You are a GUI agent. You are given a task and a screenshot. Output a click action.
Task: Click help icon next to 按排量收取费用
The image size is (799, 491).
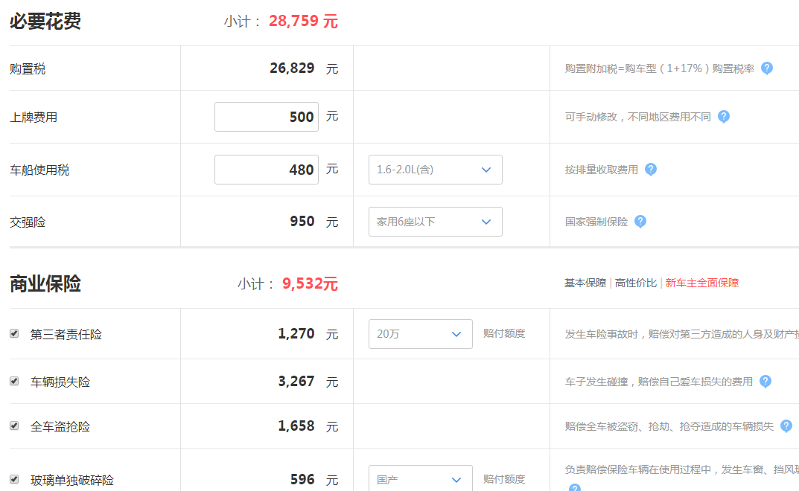651,169
